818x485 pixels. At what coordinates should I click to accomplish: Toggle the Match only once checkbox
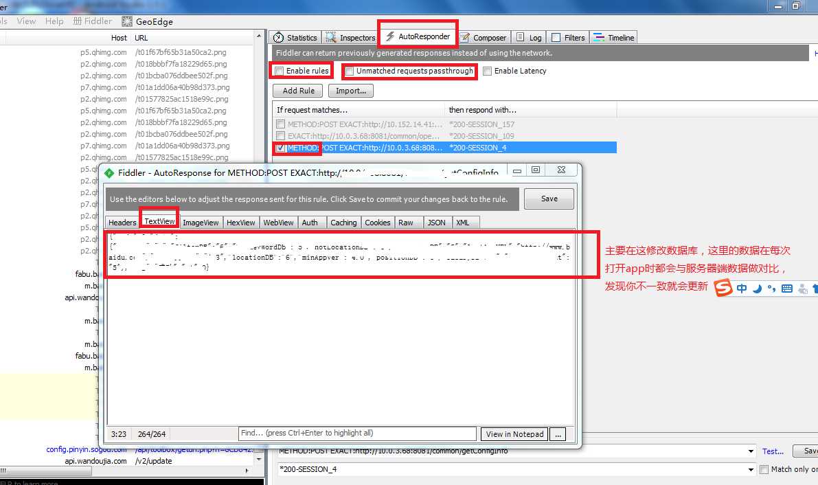point(764,469)
